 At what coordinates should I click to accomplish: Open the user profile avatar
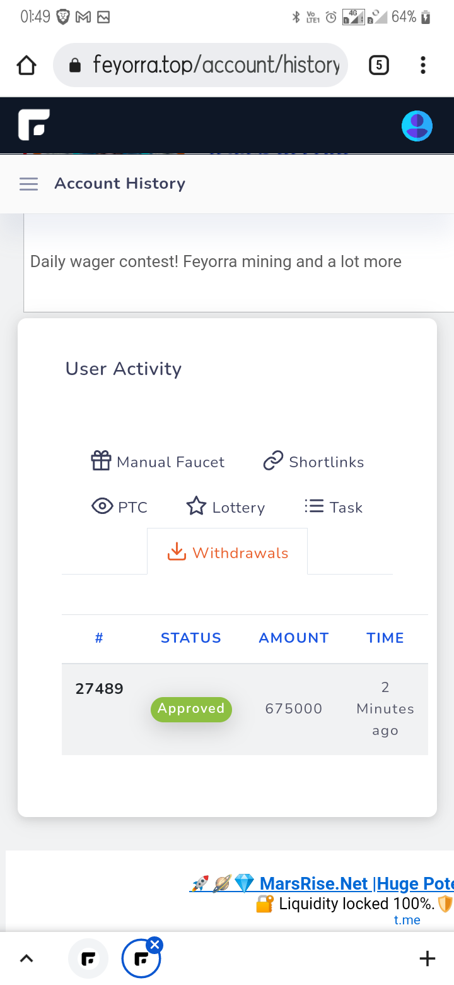(417, 126)
